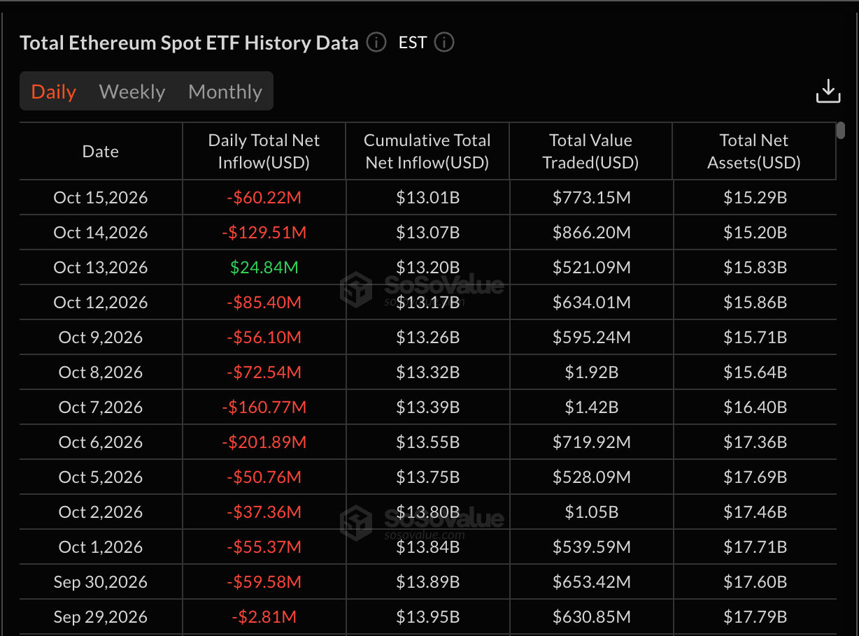Select the Oct 6,2026 date cell
The image size is (859, 636).
pos(101,442)
